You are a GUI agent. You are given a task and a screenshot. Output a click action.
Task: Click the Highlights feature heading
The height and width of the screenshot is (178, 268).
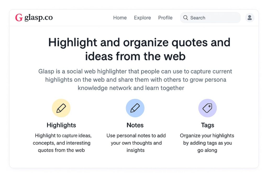point(61,125)
